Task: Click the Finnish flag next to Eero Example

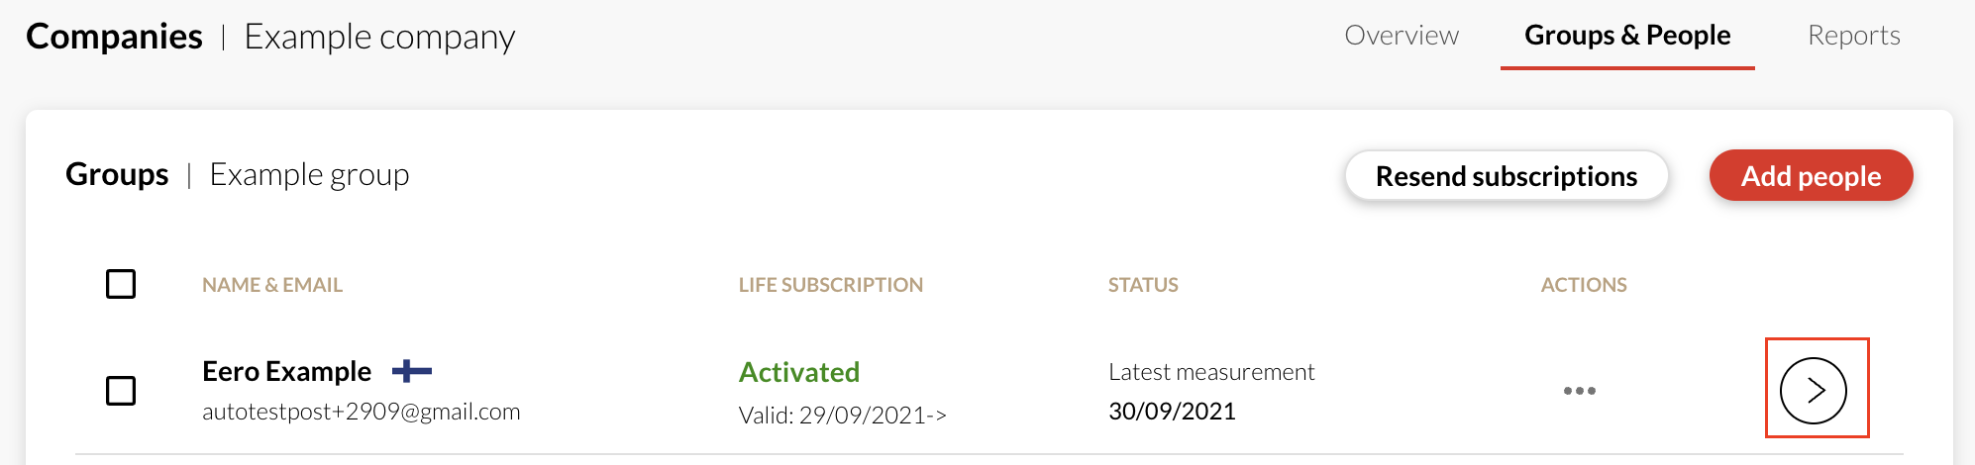Action: (x=411, y=372)
